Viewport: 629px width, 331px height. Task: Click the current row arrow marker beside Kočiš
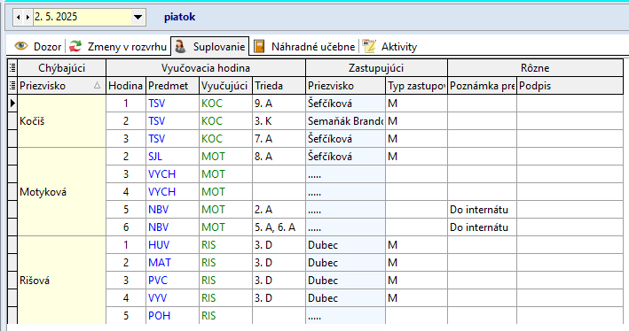tap(12, 104)
